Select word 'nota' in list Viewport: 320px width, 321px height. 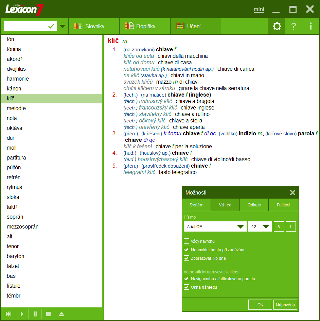tap(52, 118)
